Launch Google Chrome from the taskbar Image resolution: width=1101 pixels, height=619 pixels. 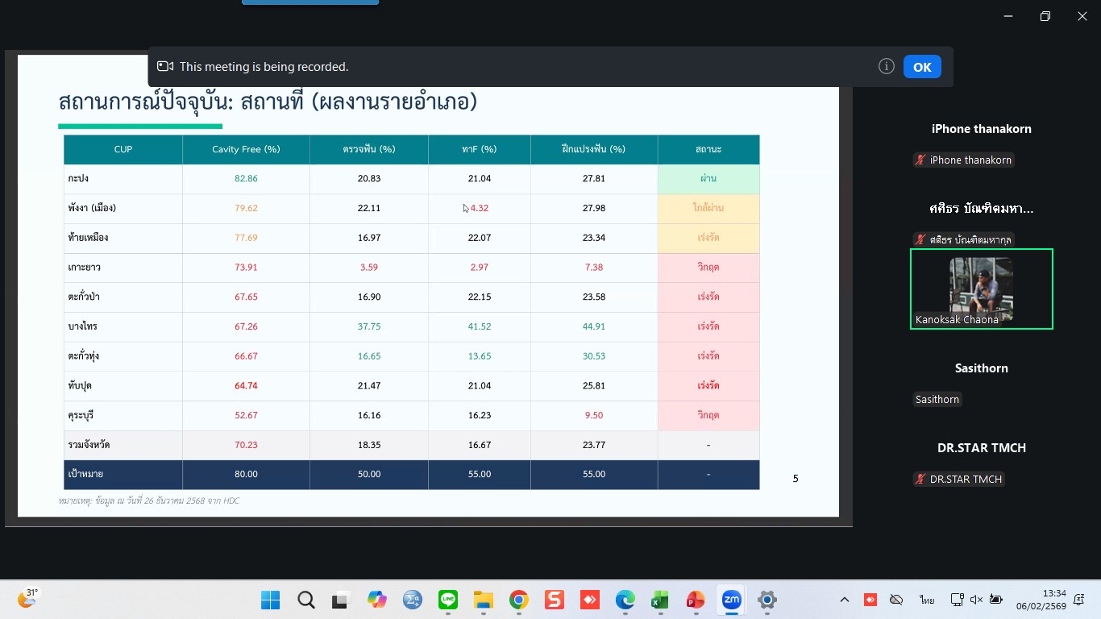(x=518, y=600)
